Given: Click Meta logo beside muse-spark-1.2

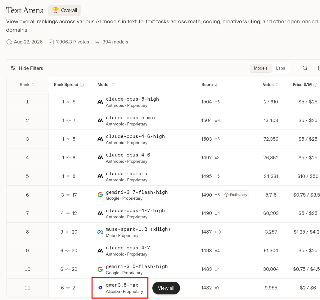Looking at the screenshot, I should (x=100, y=232).
